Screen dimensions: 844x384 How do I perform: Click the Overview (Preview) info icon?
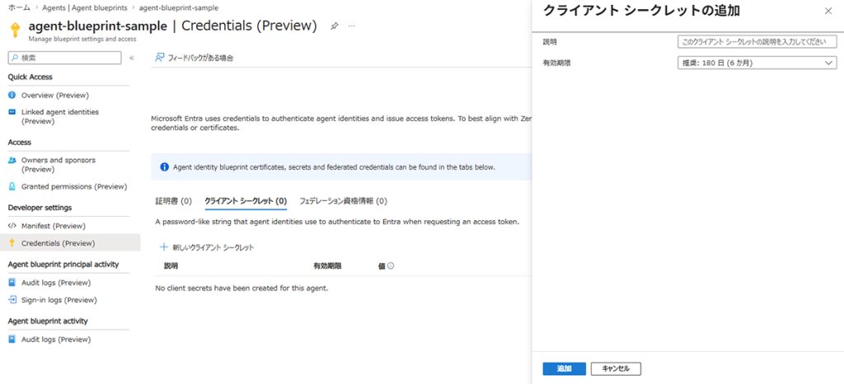point(12,96)
